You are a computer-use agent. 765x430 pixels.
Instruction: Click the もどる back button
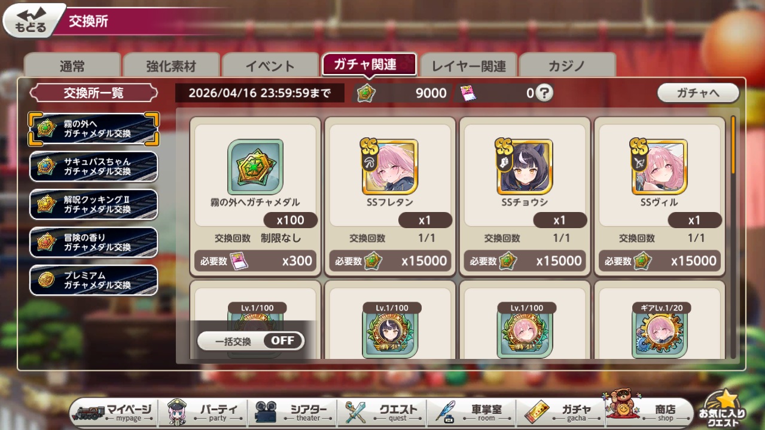click(33, 20)
